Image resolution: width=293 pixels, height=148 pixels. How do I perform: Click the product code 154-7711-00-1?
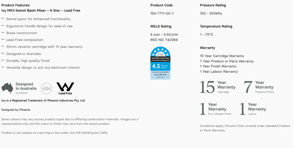click(162, 14)
